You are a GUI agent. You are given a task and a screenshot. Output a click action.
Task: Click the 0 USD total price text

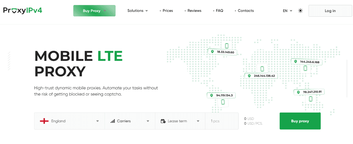coord(249,119)
